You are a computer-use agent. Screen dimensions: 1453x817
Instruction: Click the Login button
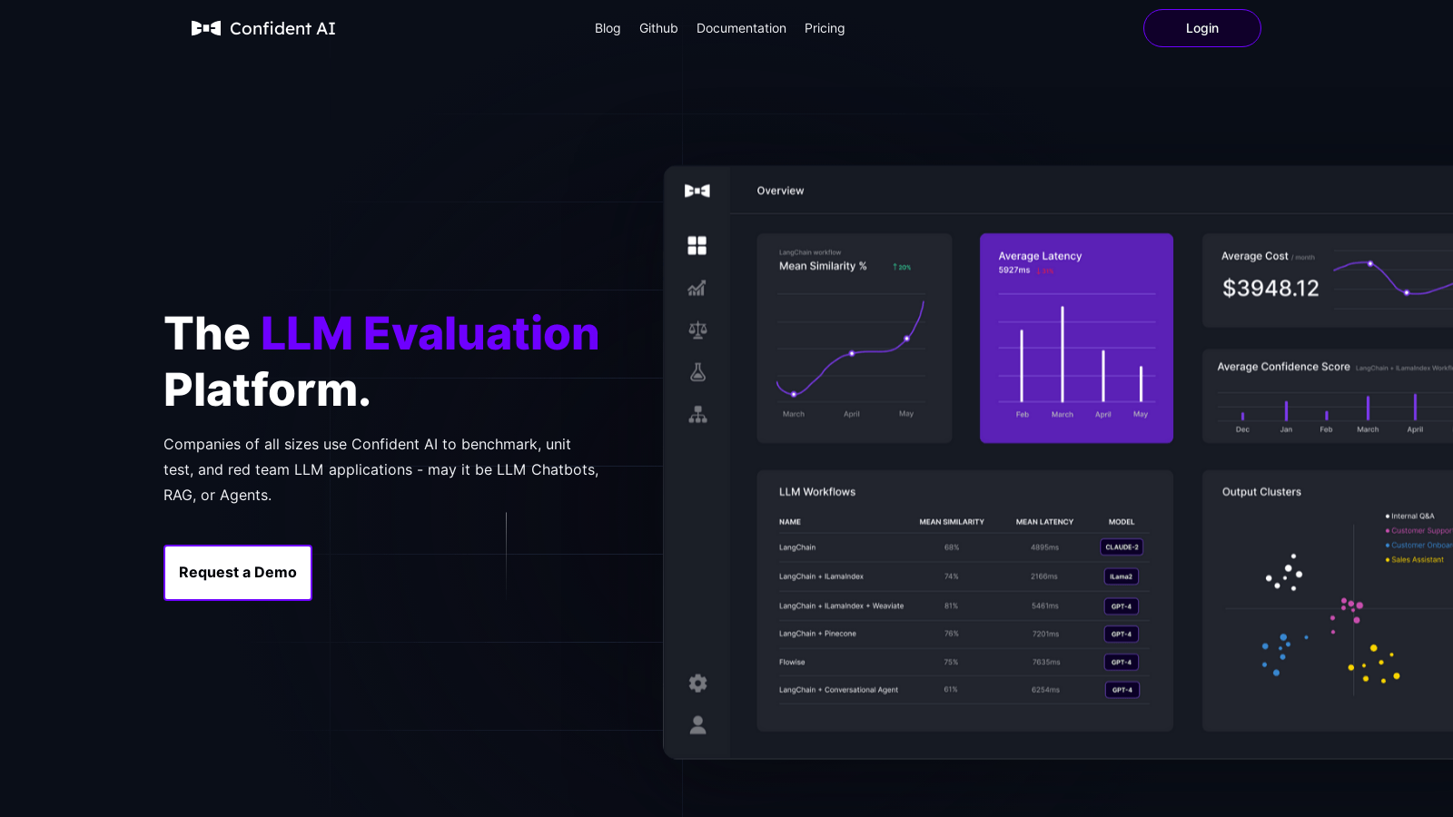(x=1202, y=28)
